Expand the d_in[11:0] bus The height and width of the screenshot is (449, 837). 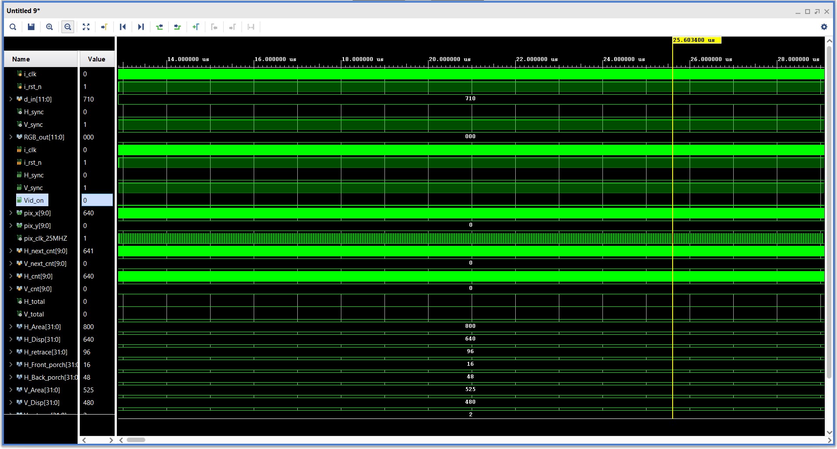(11, 99)
